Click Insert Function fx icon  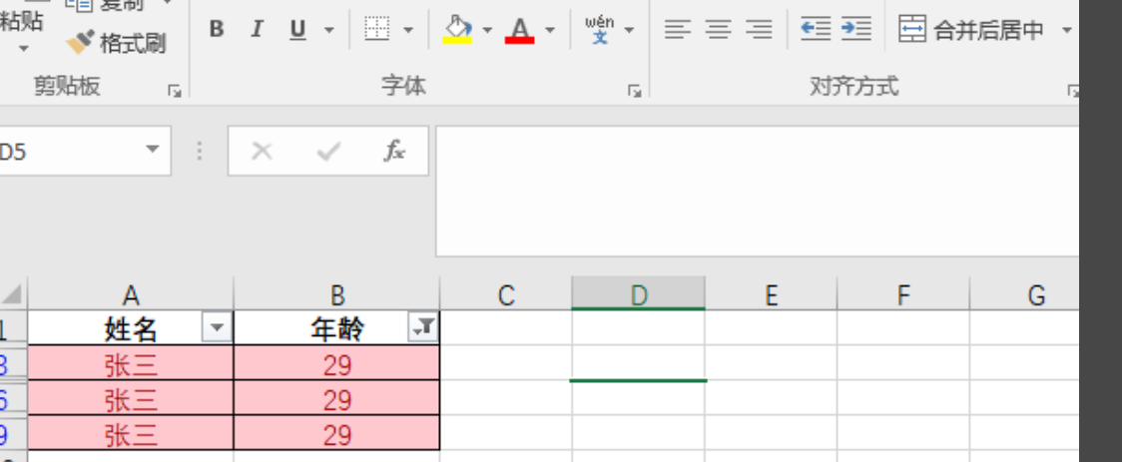point(394,151)
